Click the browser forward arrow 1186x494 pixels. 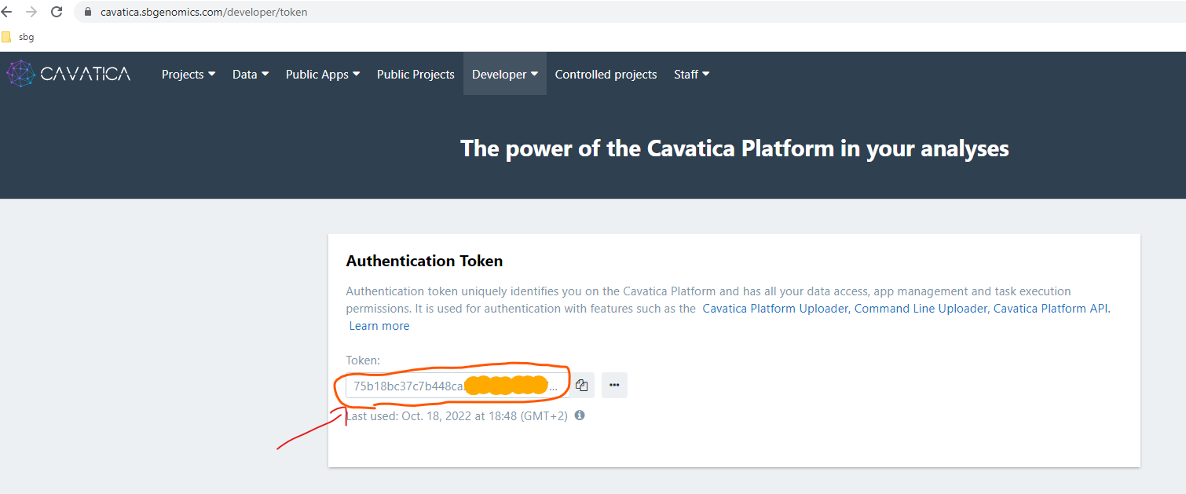pos(31,12)
